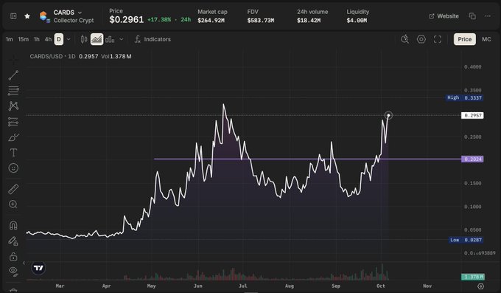The image size is (501, 293).
Task: Click the 24h volume $18.42M value
Action: click(x=309, y=21)
